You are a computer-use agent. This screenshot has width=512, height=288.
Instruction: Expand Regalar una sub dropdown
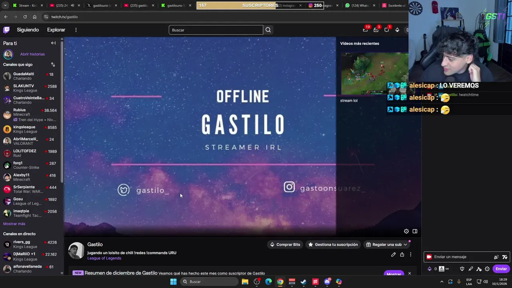coord(405,244)
